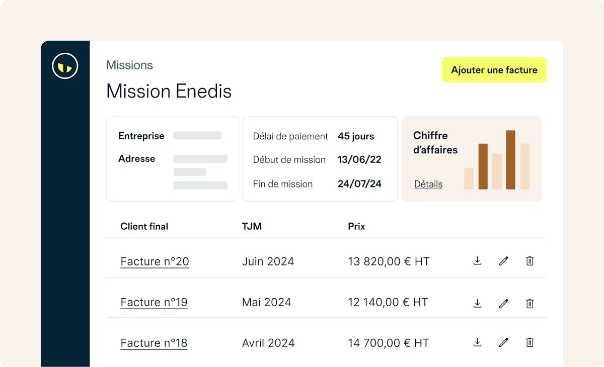Edit Facture n°20 with pencil icon
The image size is (604, 367).
click(503, 260)
